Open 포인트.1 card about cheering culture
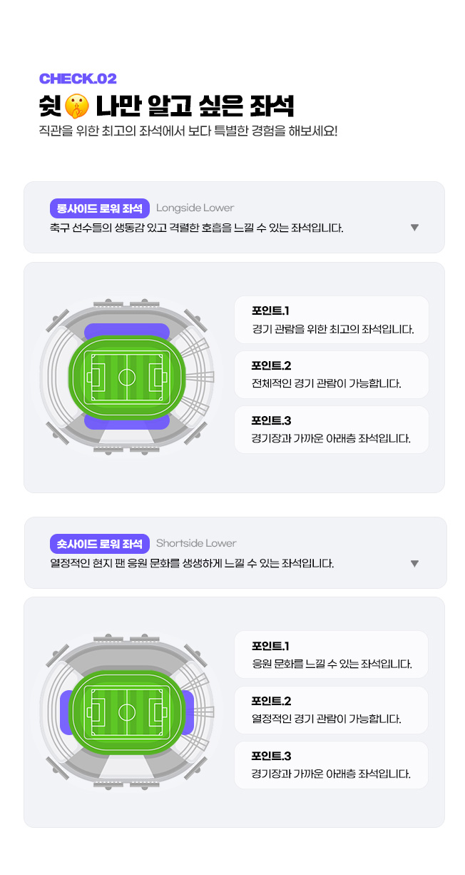Image resolution: width=465 pixels, height=875 pixels. click(332, 655)
